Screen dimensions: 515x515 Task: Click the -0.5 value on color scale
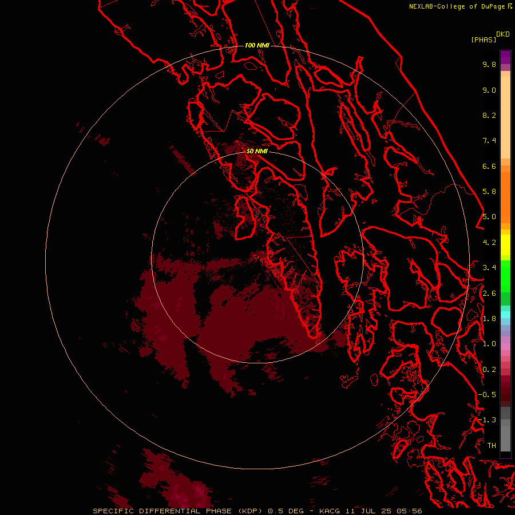[487, 395]
